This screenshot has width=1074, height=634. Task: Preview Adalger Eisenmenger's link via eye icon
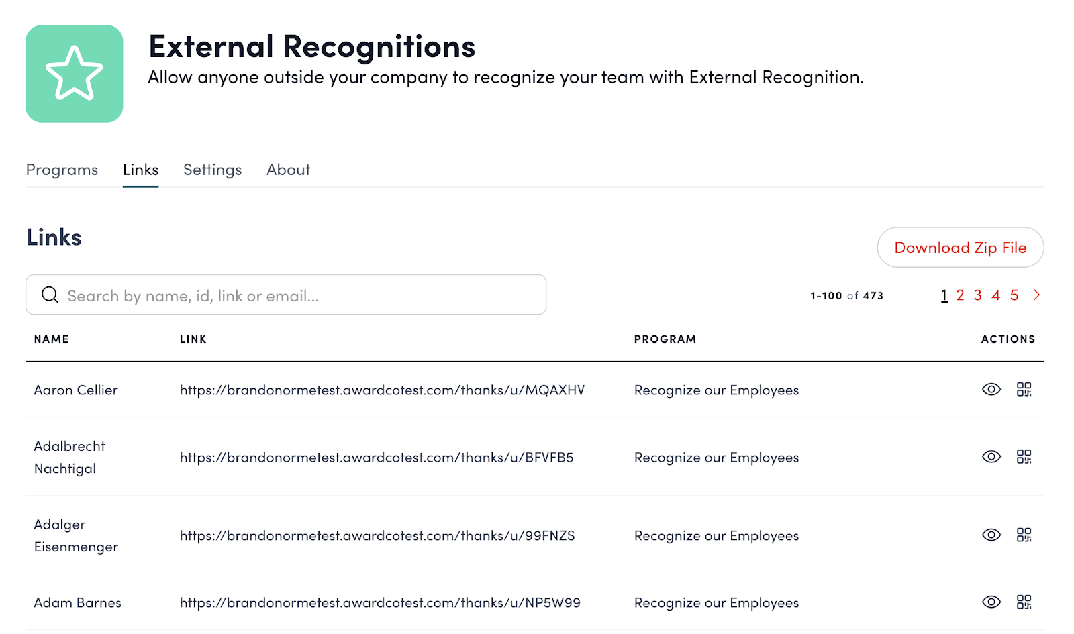click(991, 535)
